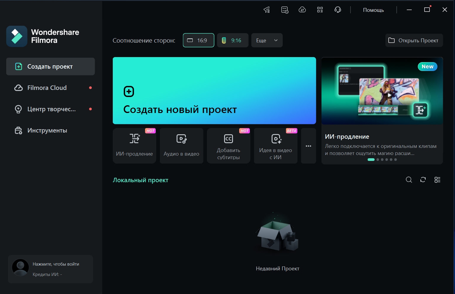Open Центр творчества in sidebar
Screen dimensions: 455x294
click(x=50, y=109)
